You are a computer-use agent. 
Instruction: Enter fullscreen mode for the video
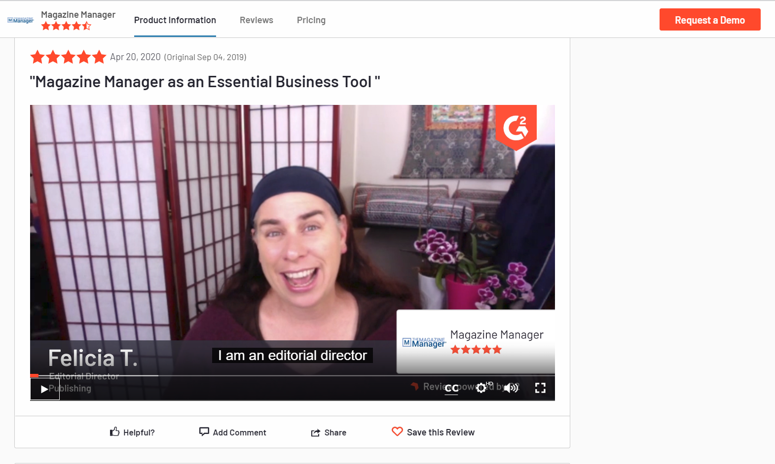(x=540, y=388)
